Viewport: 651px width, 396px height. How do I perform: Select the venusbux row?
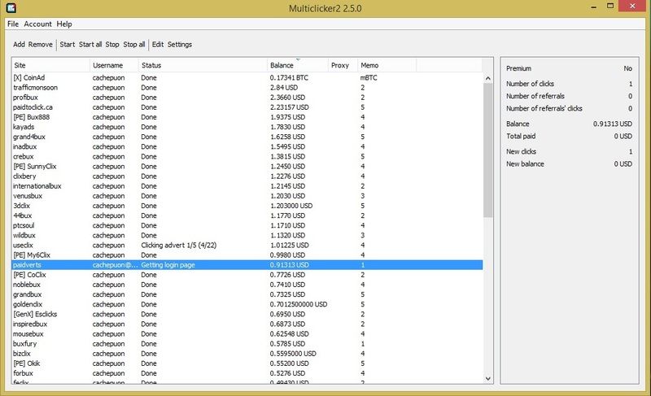(x=247, y=196)
